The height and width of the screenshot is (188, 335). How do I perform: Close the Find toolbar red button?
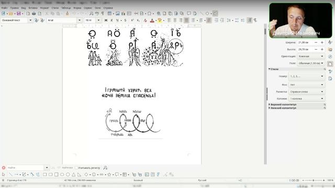(x=4, y=168)
